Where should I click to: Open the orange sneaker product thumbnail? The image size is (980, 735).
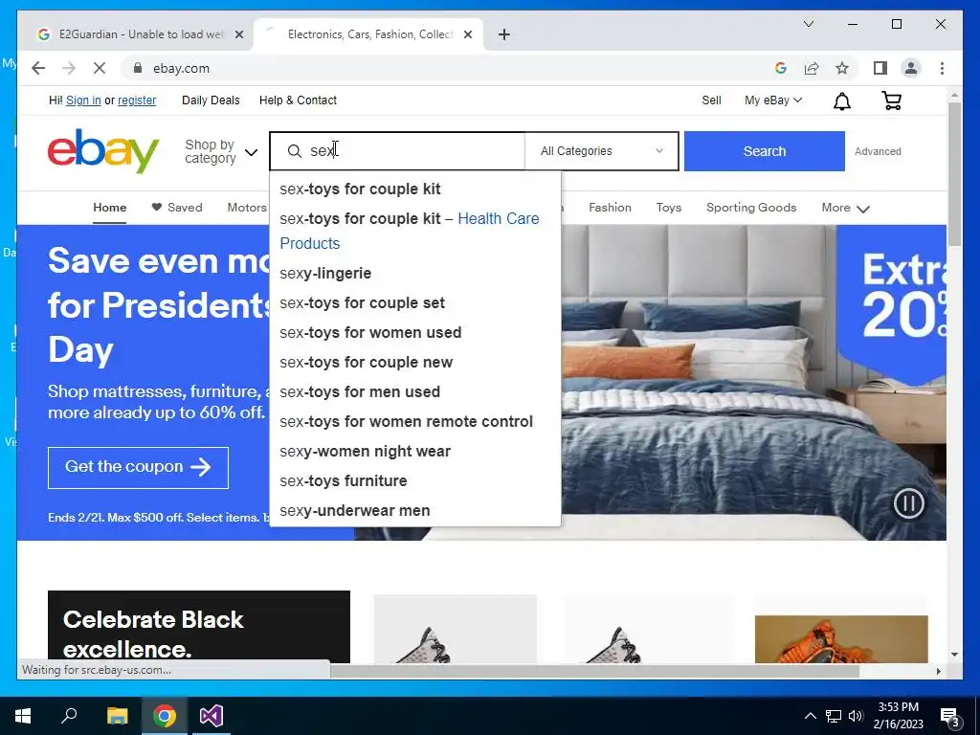tap(841, 639)
